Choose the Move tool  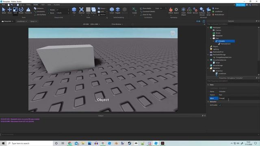click(x=9, y=11)
